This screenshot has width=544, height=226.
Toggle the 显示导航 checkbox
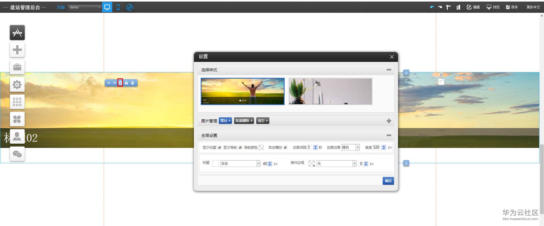click(x=240, y=148)
